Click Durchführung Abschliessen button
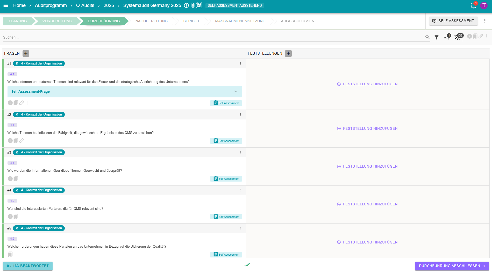The image size is (492, 273). (452, 266)
